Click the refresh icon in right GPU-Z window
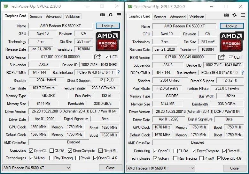The height and width of the screenshot is (174, 249). pyautogui.click(x=235, y=15)
